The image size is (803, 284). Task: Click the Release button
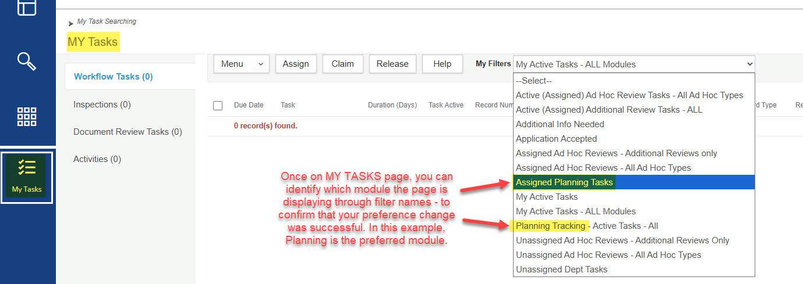tap(392, 64)
